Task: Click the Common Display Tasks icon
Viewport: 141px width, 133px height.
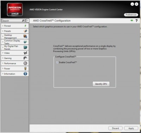Action: pyautogui.click(x=25, y=42)
